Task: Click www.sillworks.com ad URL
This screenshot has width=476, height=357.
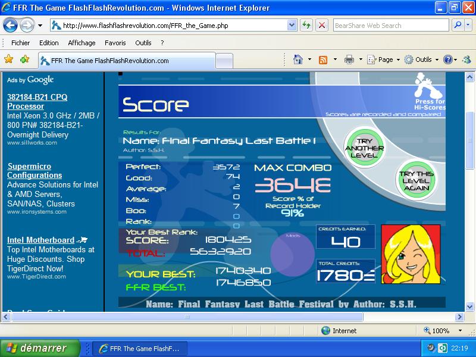Action: pos(32,143)
